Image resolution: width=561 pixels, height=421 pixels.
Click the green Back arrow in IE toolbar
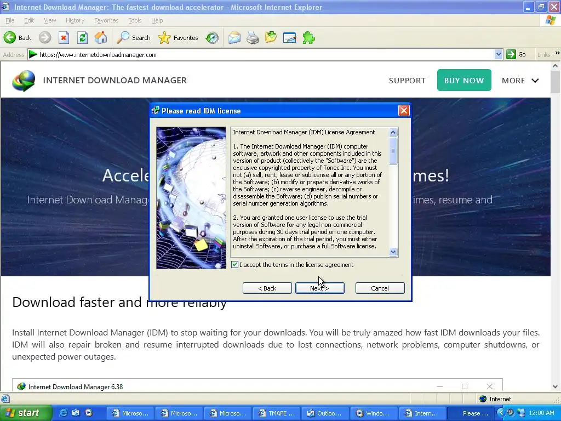pyautogui.click(x=10, y=38)
